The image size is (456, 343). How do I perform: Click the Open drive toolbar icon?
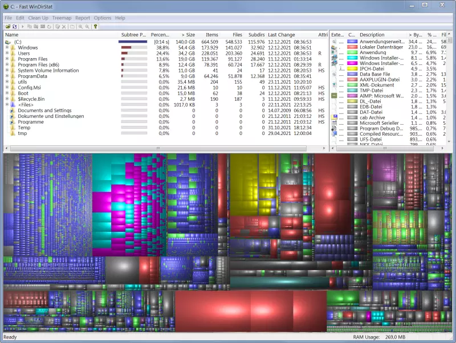click(x=8, y=26)
